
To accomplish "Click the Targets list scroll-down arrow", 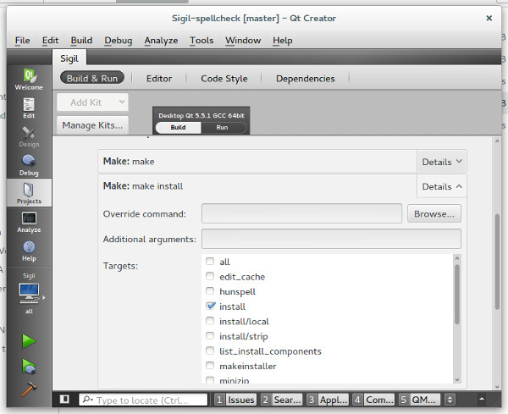I will click(457, 379).
